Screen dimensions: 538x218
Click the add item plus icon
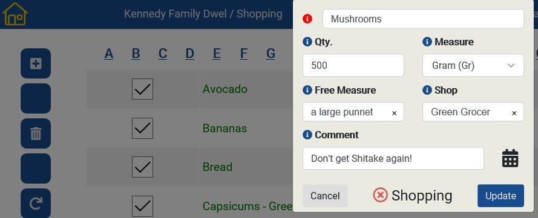[x=36, y=63]
